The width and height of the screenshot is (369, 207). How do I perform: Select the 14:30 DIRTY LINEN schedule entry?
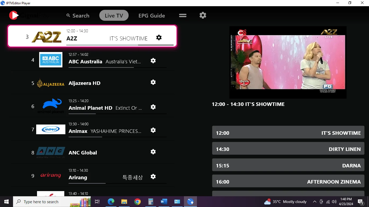[x=288, y=148]
